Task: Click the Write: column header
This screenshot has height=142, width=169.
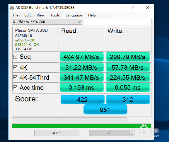Action: pos(115,31)
